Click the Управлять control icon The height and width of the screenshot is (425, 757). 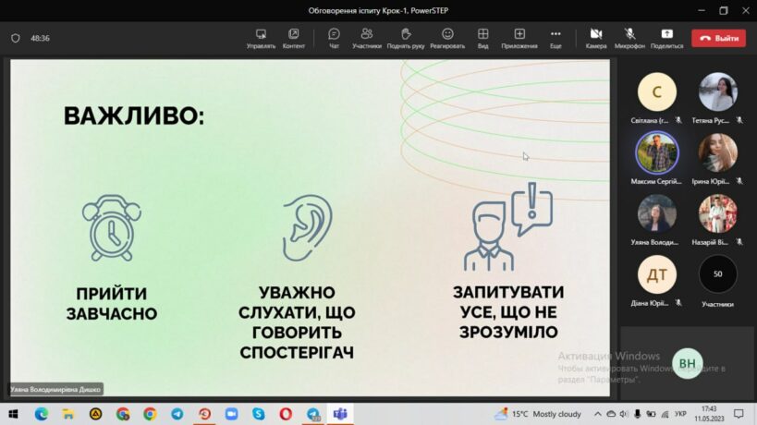click(261, 36)
